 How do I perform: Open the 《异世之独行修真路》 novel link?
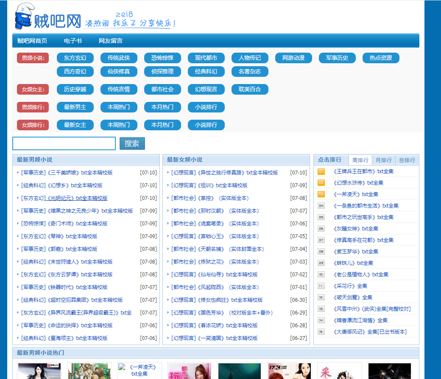coord(237,173)
